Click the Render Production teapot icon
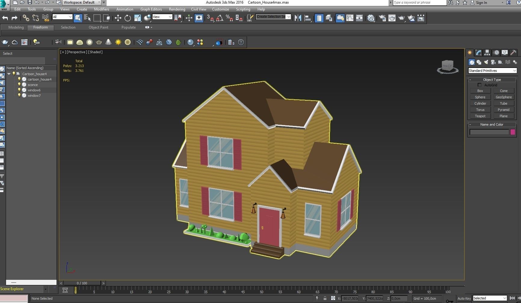Screen dimensions: 521x303 coord(402,18)
